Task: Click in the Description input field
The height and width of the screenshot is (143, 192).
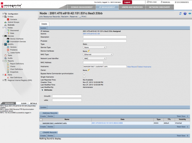Action: (x=105, y=37)
